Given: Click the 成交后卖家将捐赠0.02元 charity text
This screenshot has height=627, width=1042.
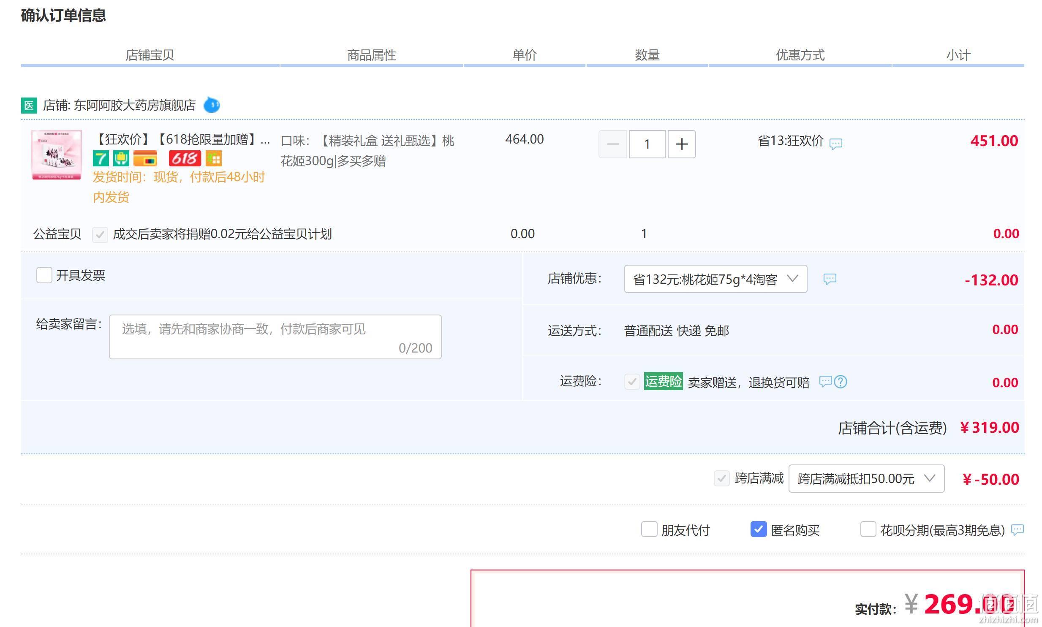Looking at the screenshot, I should click(222, 234).
